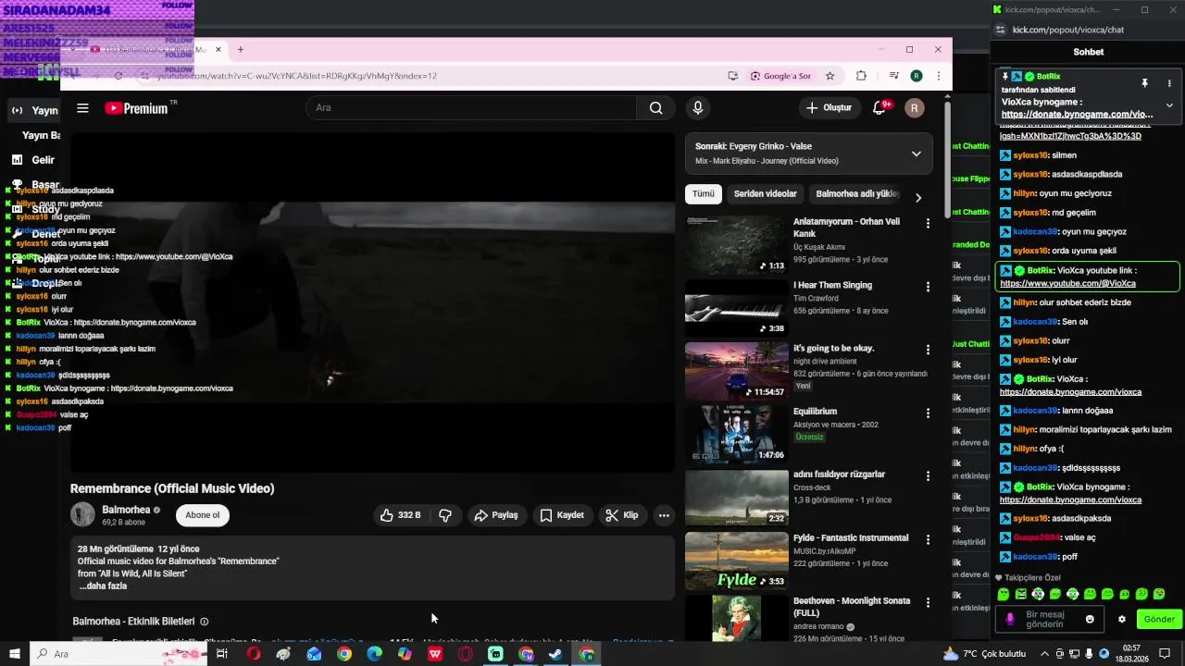Open more actions for the Remembrance video

664,515
